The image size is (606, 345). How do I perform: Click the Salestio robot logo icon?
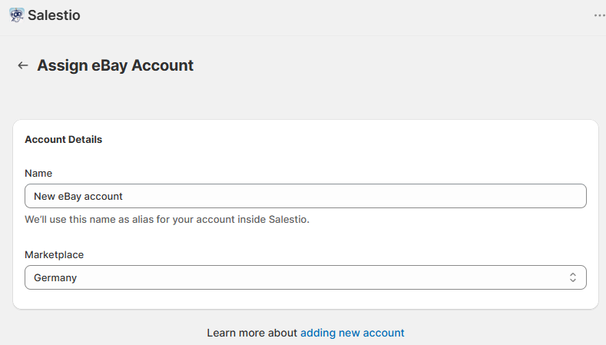(16, 15)
